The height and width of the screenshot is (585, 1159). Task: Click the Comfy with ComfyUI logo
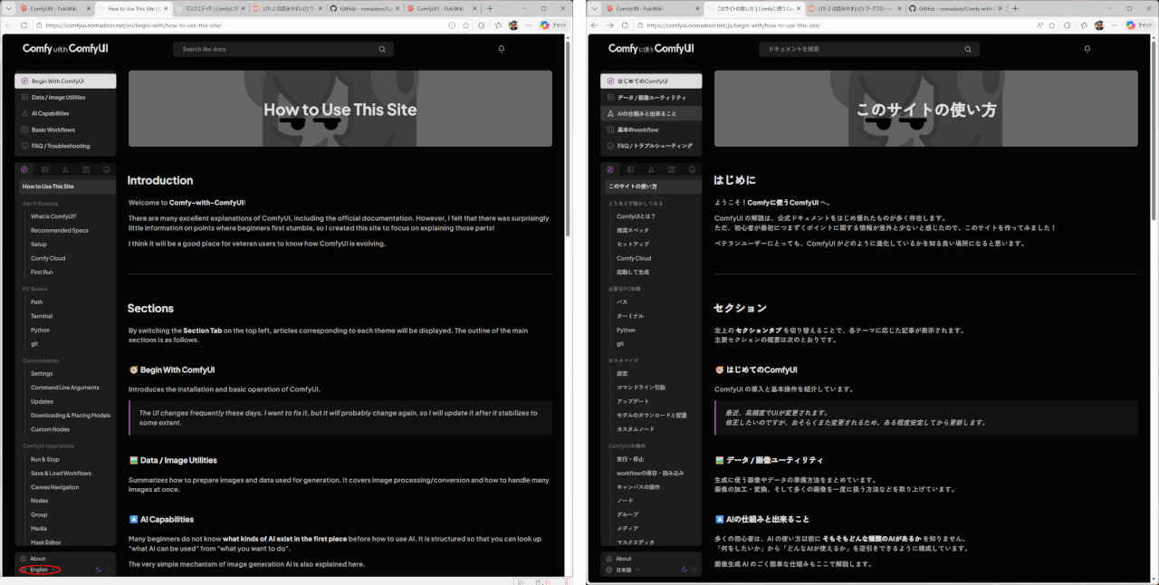click(x=63, y=49)
